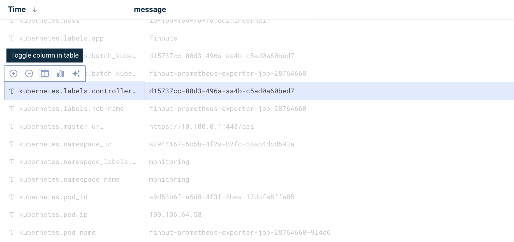Click the kubernetes.namespace_labels truncated field name

coord(78,162)
